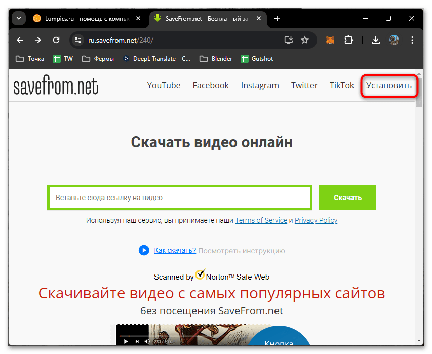432x354 pixels.
Task: Toggle the bookmark star for this page
Action: click(305, 40)
